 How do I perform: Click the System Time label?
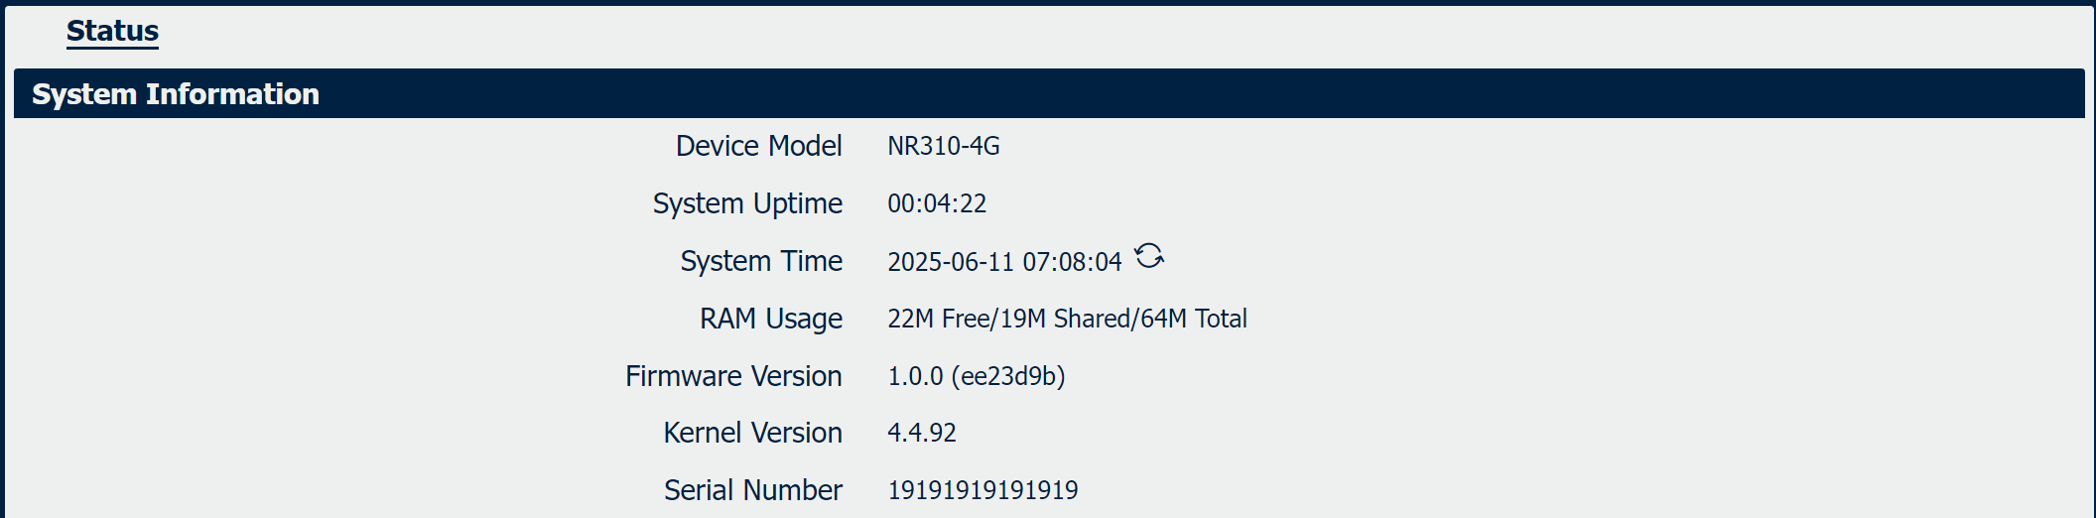click(761, 261)
